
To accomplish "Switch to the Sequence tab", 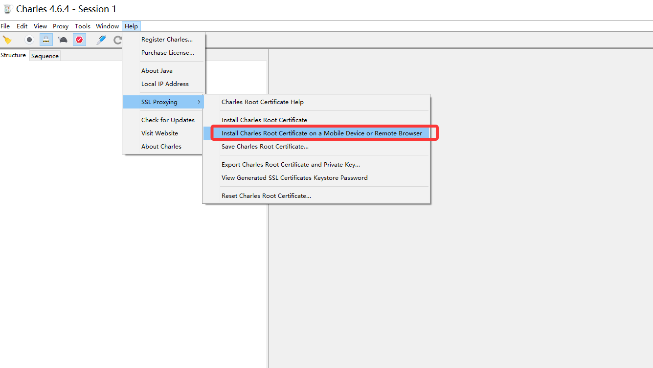I will coord(45,56).
